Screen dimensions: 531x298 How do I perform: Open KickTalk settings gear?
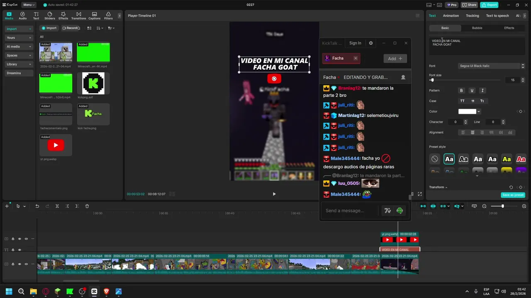[x=371, y=43]
